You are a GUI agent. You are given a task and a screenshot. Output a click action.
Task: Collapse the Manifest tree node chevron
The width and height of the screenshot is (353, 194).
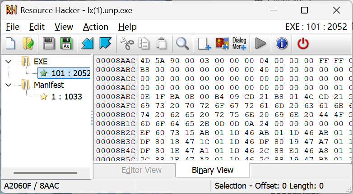pyautogui.click(x=8, y=85)
